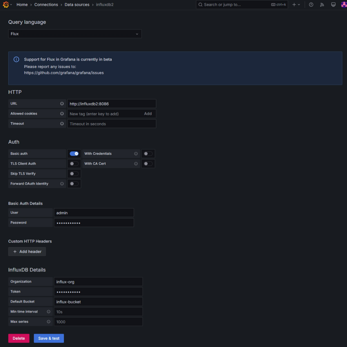The height and width of the screenshot is (347, 347).
Task: Click the Timeout info icon
Action: tap(62, 123)
